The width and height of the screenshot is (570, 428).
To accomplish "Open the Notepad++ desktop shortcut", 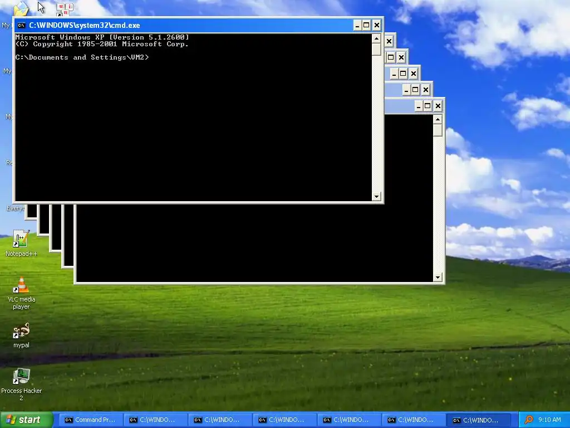I will click(21, 243).
